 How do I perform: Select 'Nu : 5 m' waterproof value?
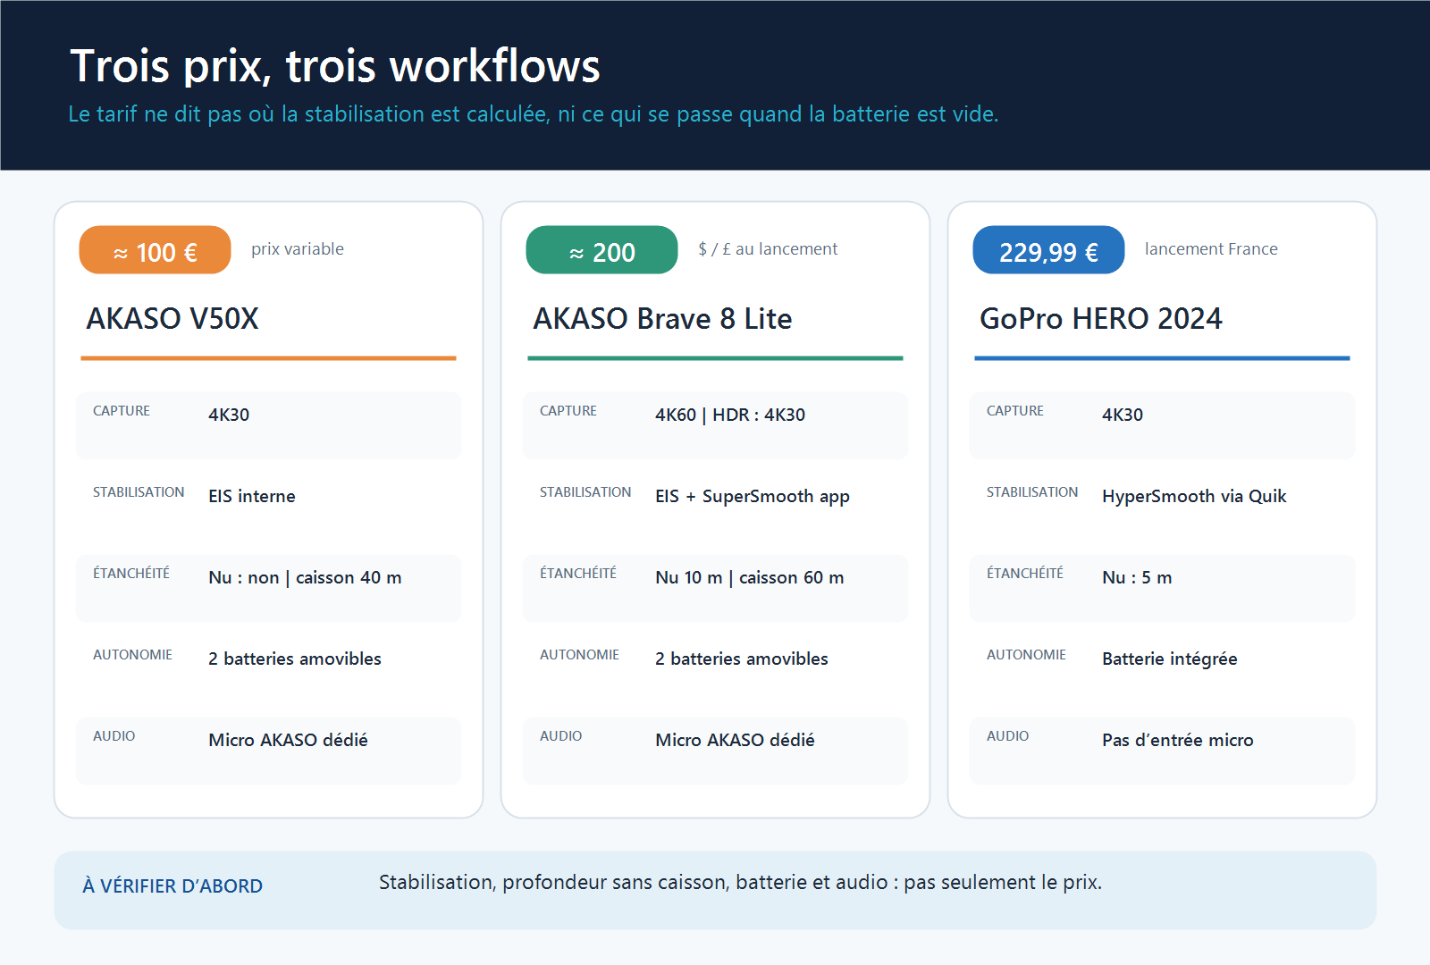1137,577
